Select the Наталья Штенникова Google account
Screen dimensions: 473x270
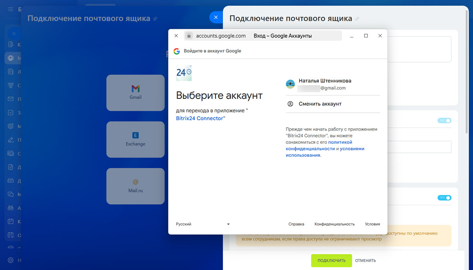333,84
